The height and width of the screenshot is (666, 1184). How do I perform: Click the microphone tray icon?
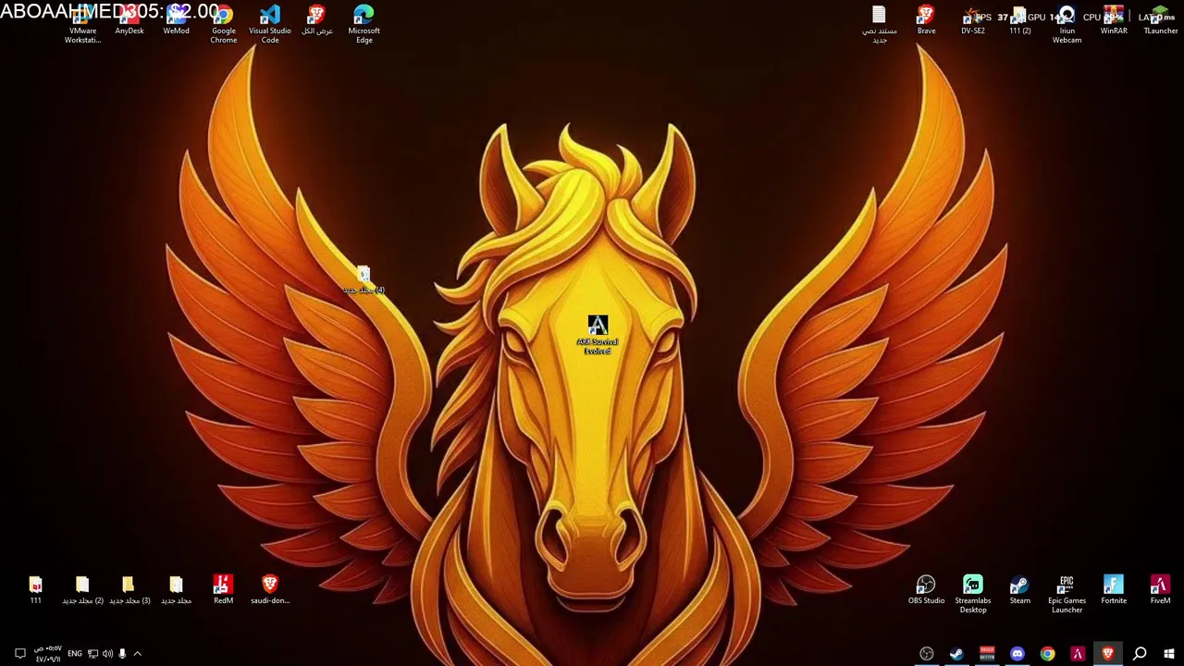pos(122,654)
